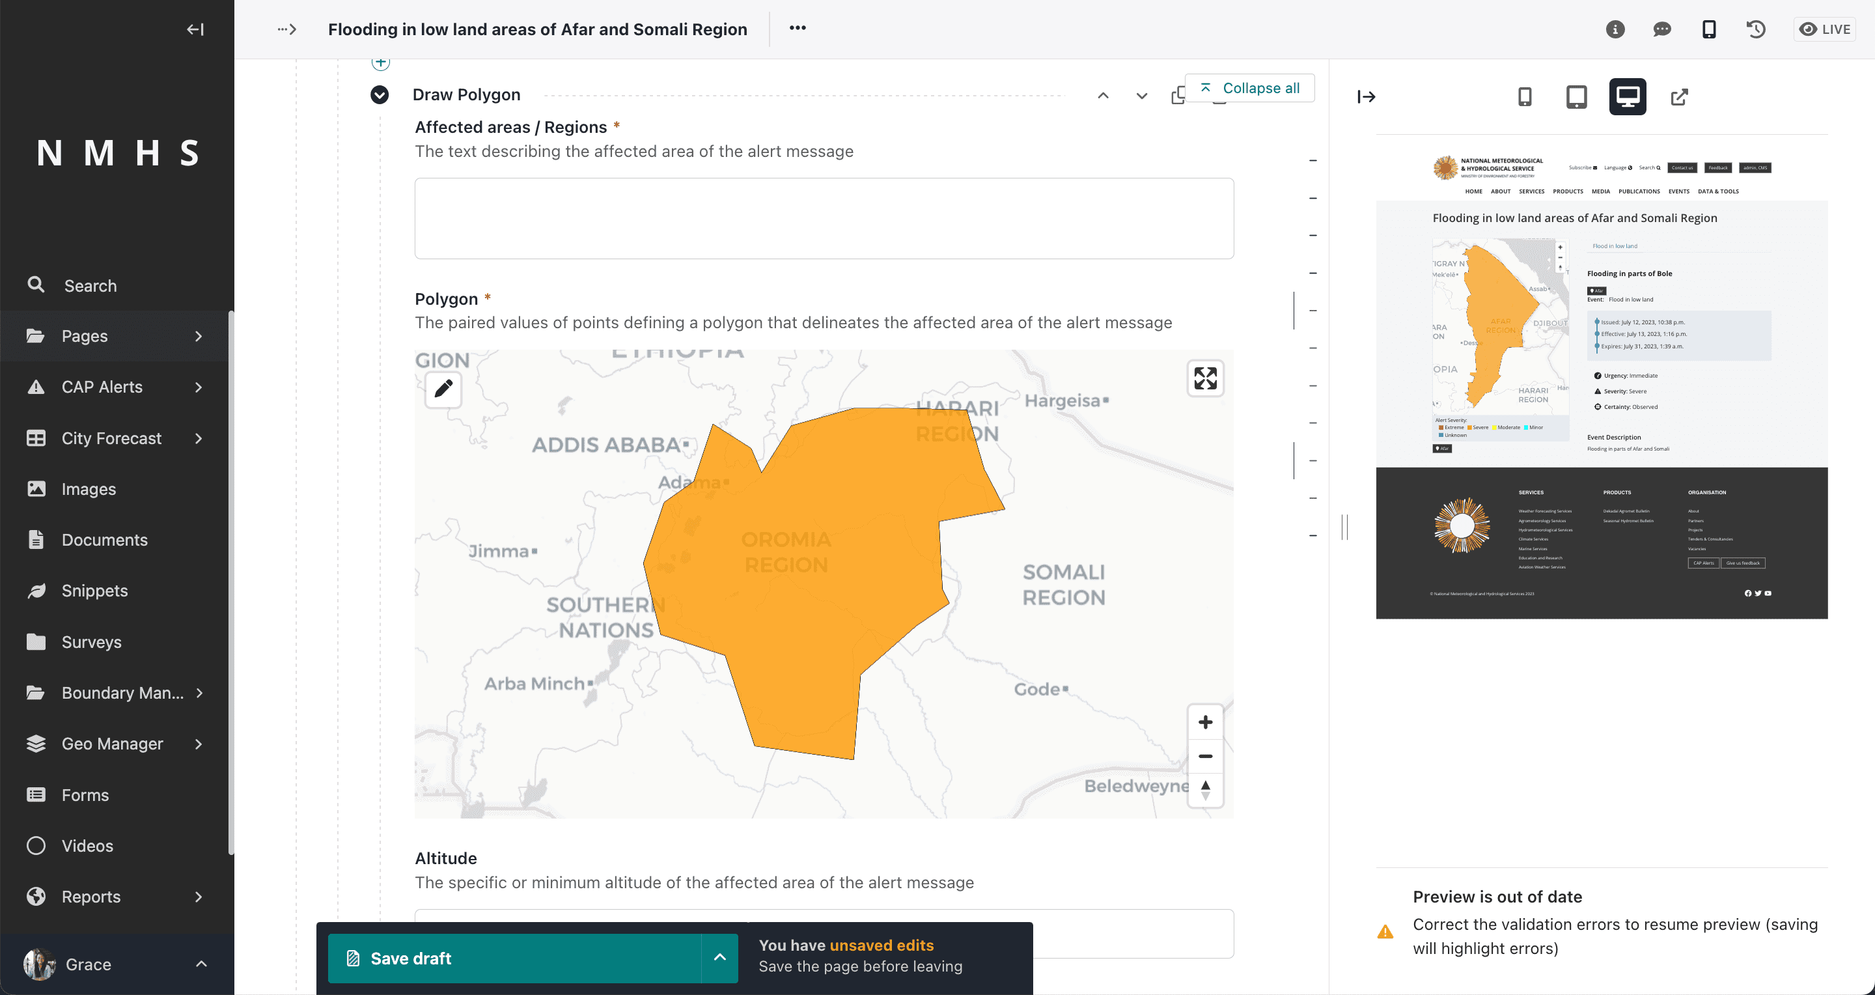Click the Save draft button
1875x995 pixels.
coord(514,958)
